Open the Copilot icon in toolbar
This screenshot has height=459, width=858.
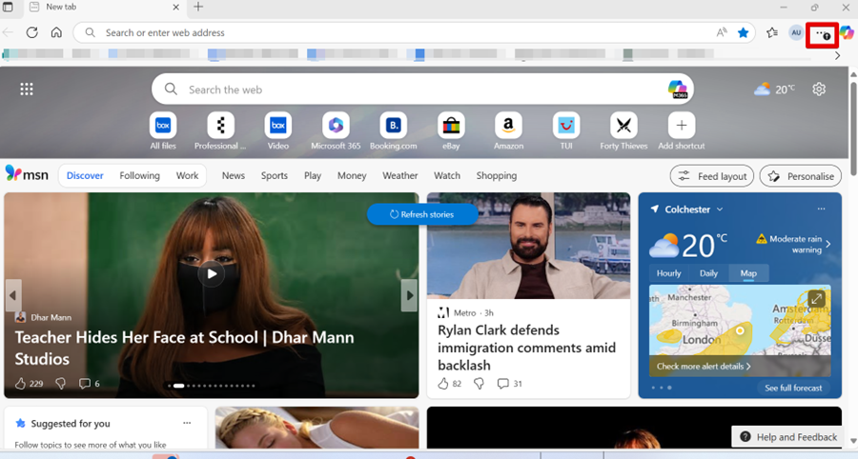(847, 32)
